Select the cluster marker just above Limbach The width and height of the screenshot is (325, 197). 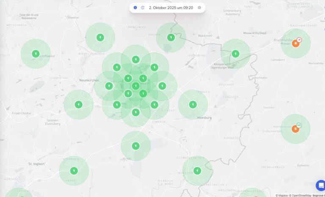point(136,113)
